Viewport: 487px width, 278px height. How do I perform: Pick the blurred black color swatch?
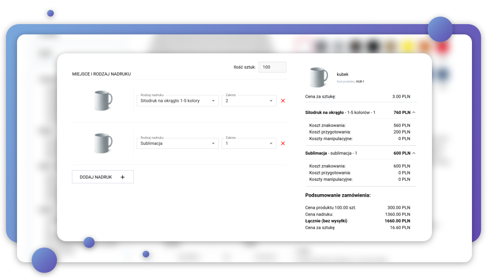372,47
